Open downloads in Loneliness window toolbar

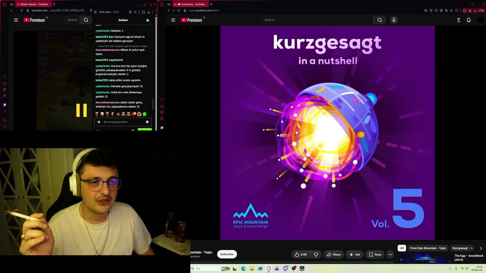click(x=475, y=11)
